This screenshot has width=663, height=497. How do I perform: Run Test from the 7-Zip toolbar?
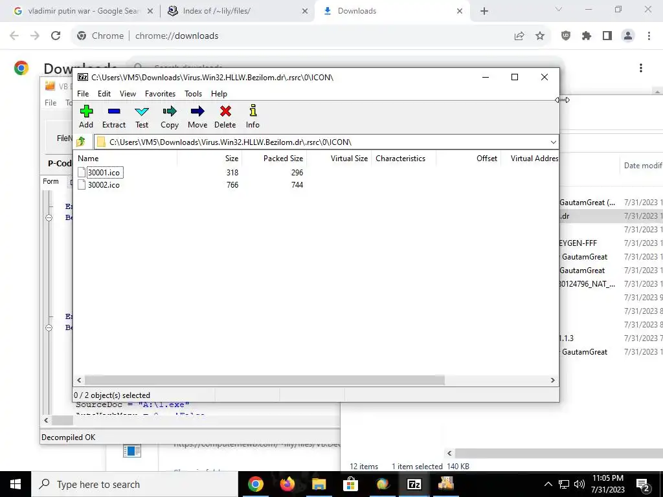click(x=142, y=116)
